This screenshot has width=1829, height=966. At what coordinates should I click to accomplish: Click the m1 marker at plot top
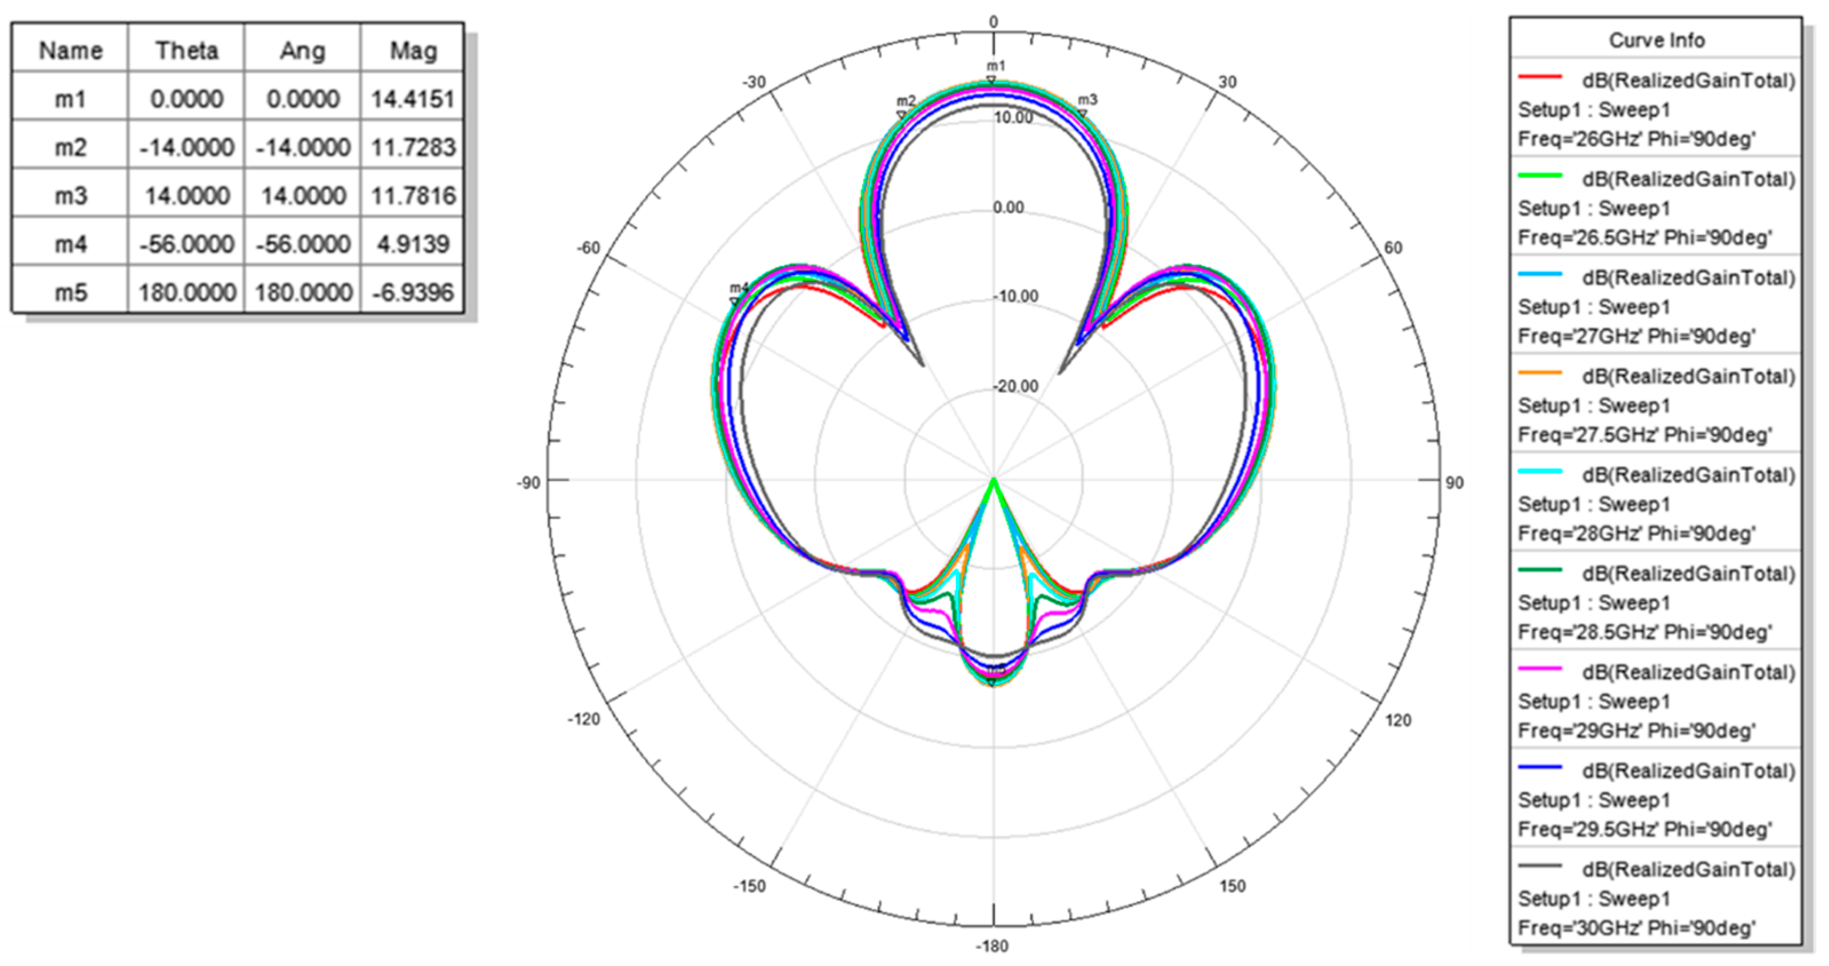tap(992, 80)
